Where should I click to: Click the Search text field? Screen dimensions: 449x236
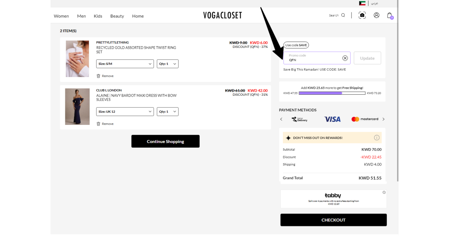(x=334, y=15)
